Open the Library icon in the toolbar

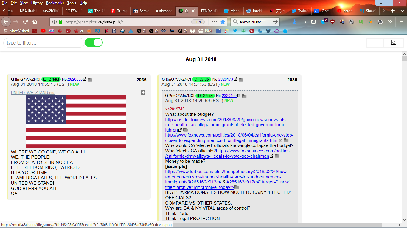304,22
